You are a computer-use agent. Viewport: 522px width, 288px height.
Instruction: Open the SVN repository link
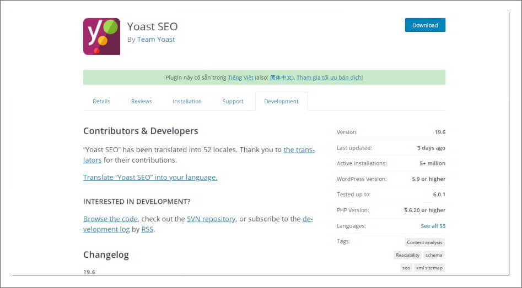click(x=211, y=219)
